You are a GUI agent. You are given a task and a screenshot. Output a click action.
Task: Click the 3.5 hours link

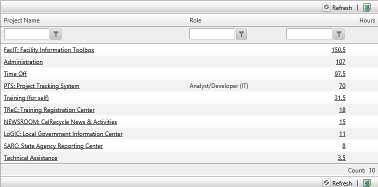point(341,158)
